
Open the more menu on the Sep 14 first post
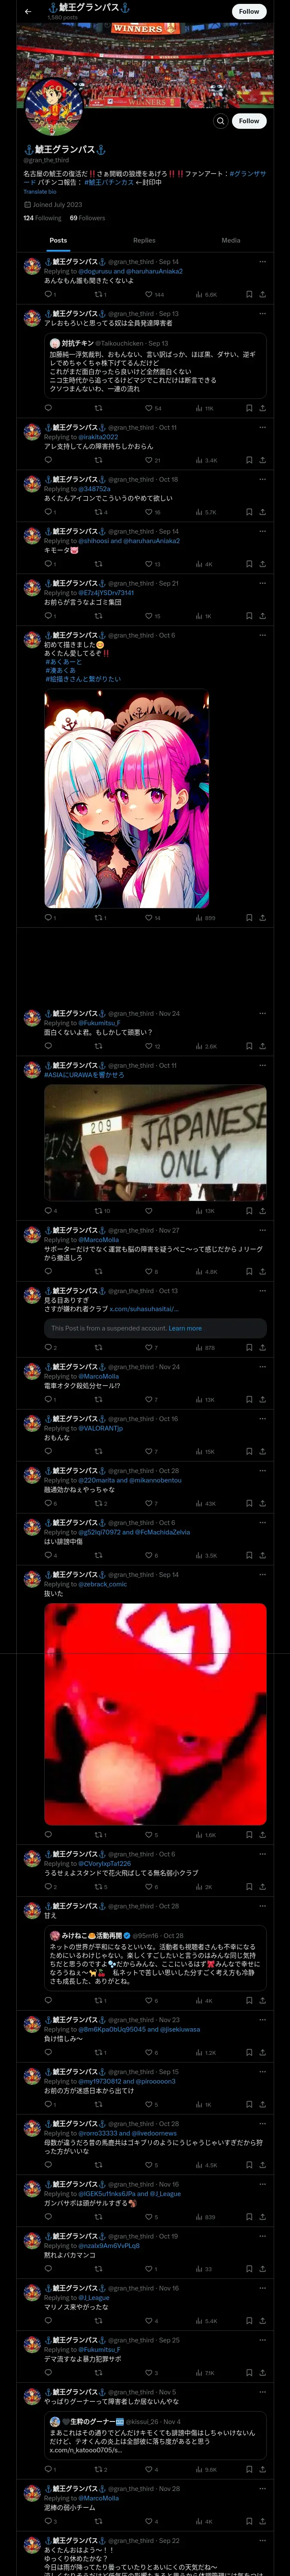point(262,261)
